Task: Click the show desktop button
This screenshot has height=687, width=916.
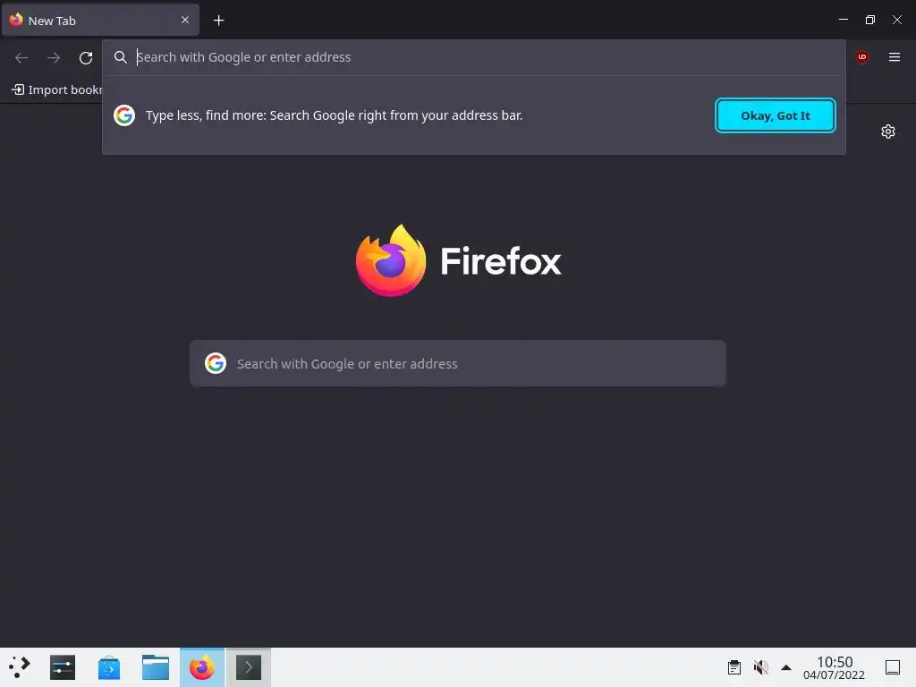Action: coord(893,667)
